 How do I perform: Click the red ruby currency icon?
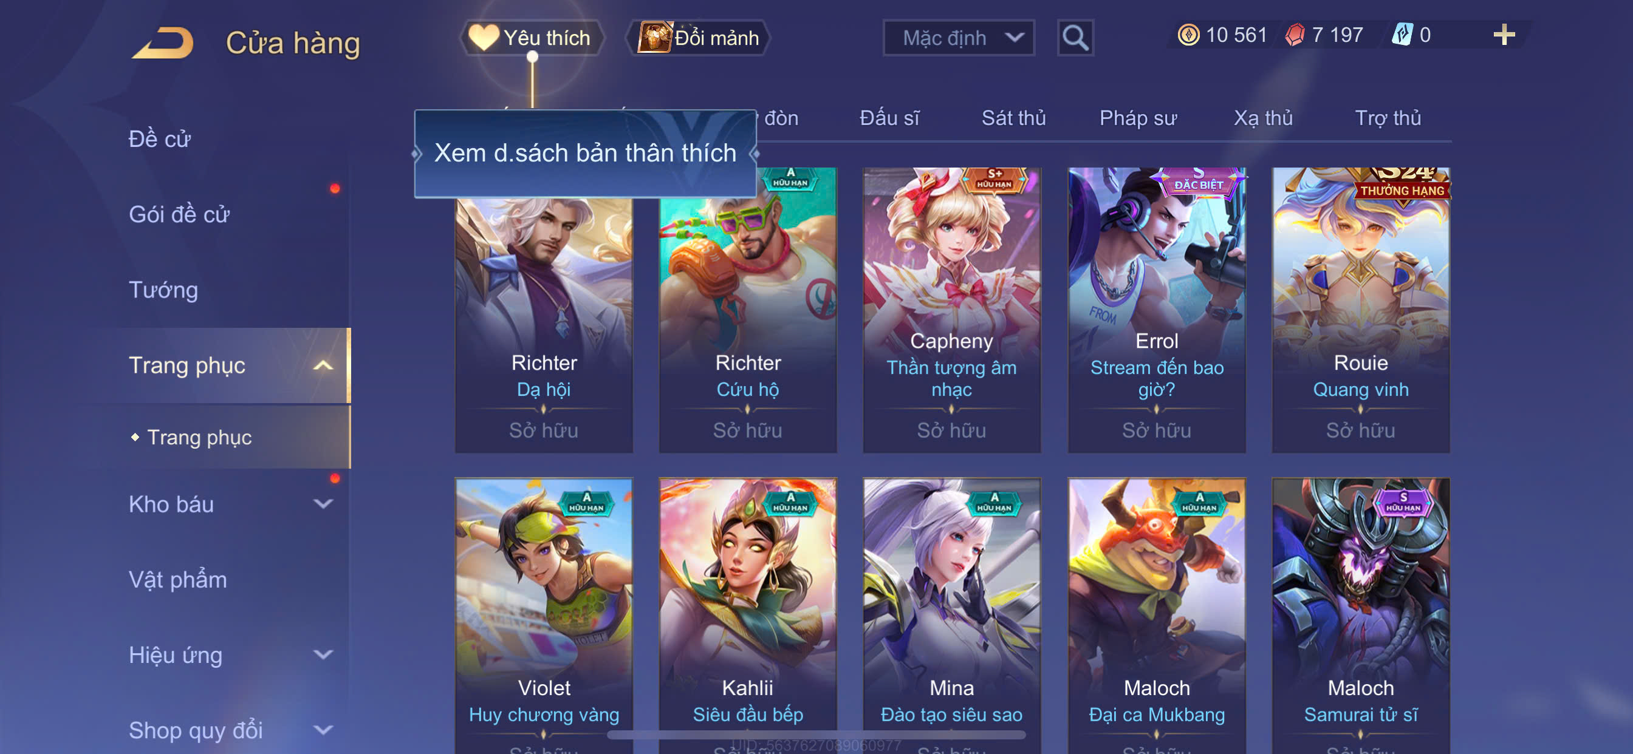tap(1295, 35)
